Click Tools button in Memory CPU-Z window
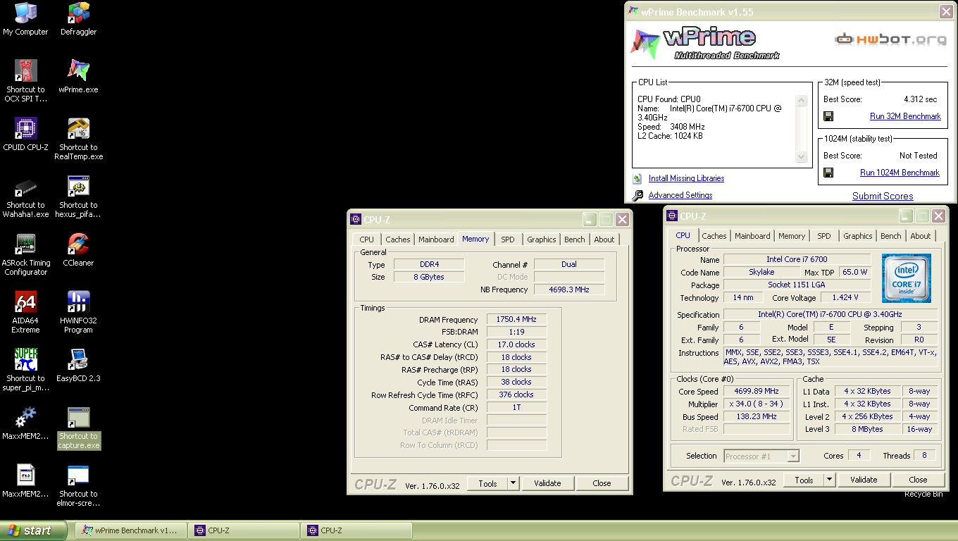The height and width of the screenshot is (541, 958). [487, 483]
